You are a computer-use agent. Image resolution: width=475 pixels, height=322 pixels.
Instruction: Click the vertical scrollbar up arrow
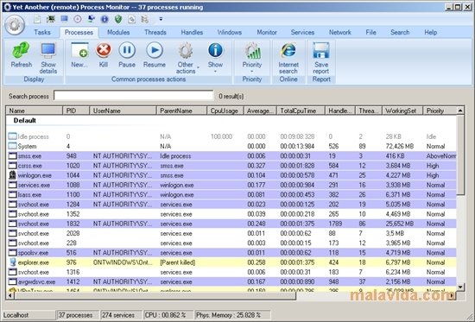[460, 110]
